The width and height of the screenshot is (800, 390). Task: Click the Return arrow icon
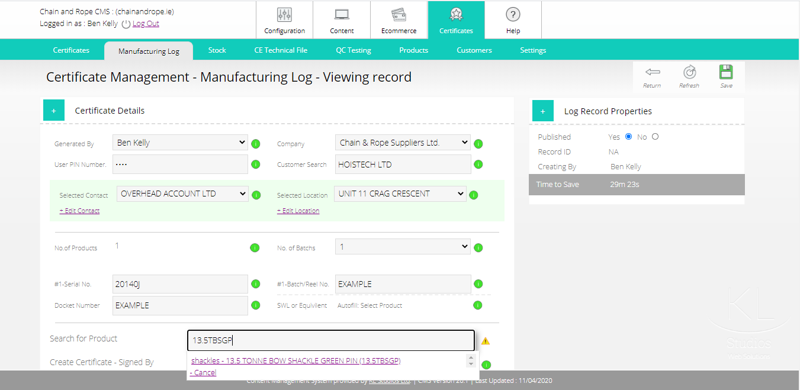pos(652,72)
